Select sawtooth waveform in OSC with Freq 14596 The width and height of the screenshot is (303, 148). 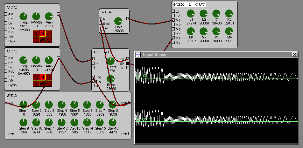point(42,77)
